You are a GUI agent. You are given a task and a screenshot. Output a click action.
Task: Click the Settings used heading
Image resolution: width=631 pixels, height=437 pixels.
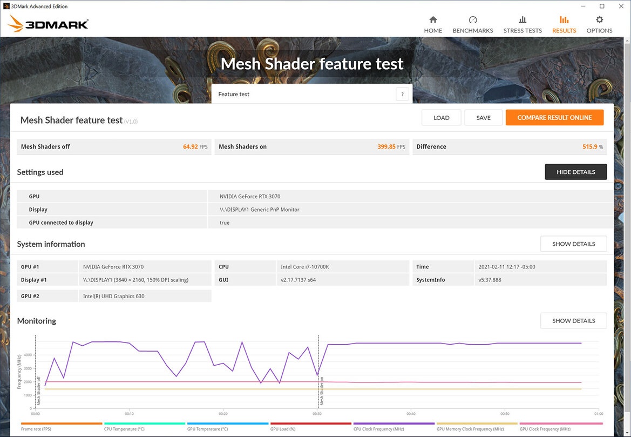(40, 172)
